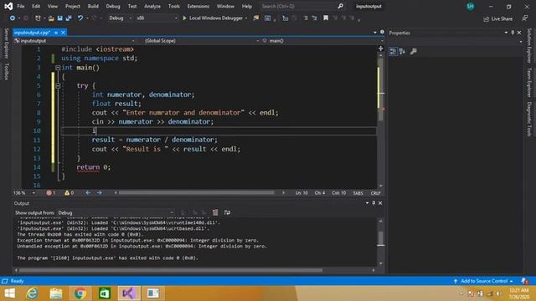Image resolution: width=536 pixels, height=301 pixels.
Task: Close the Output panel
Action: coord(380,203)
